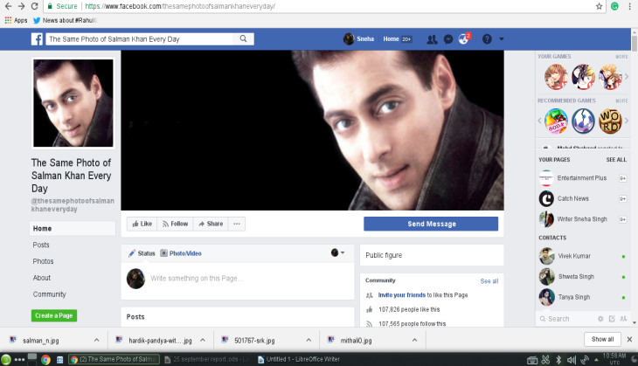Select the Status composer tab
The height and width of the screenshot is (366, 638).
142,253
